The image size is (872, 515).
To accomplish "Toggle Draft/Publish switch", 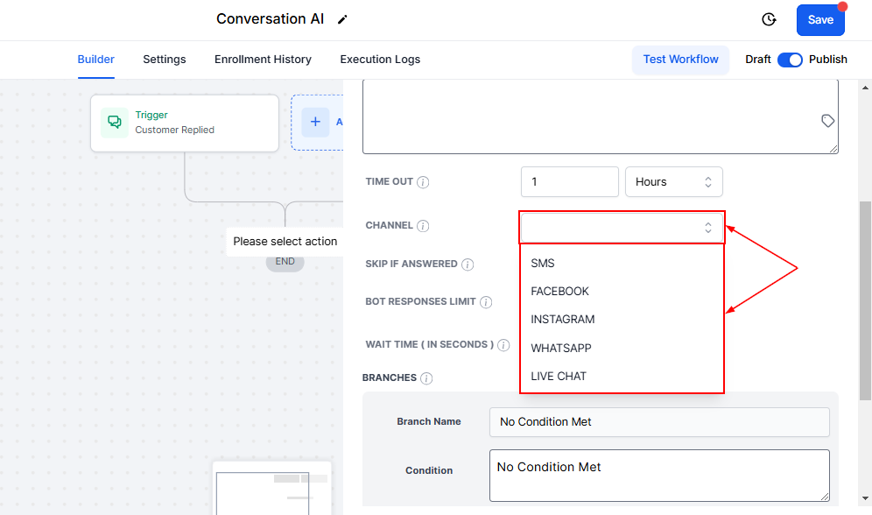I will pos(790,60).
